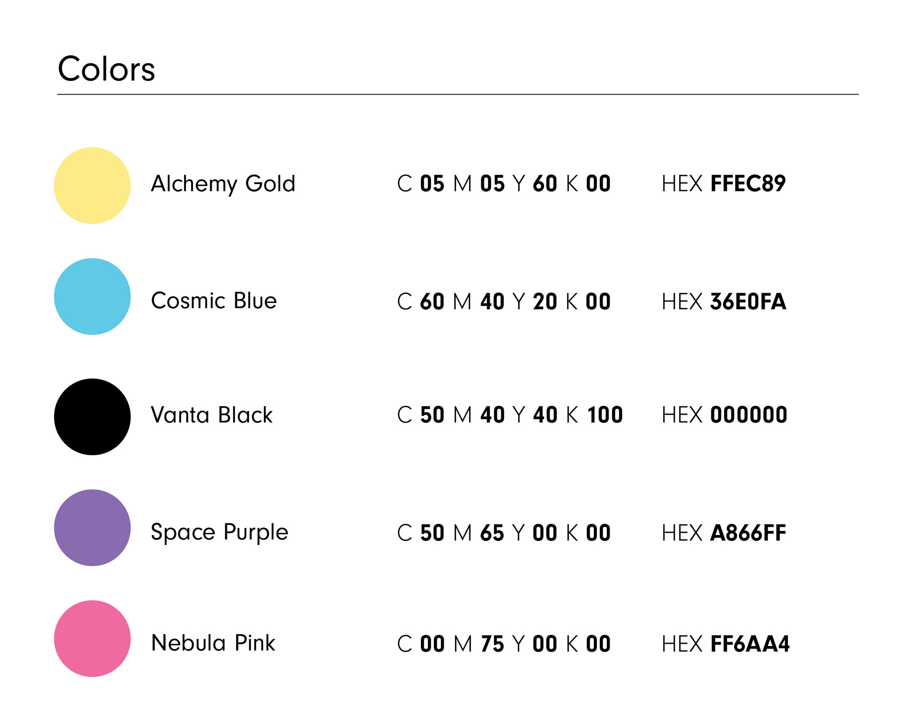The width and height of the screenshot is (913, 724).
Task: Click M 65 value in Space Purple row
Action: pos(479,533)
